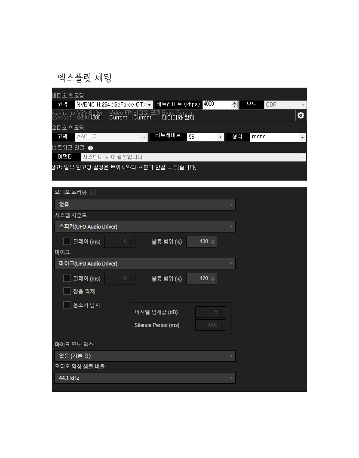Click the 데시벨 임계값 (dB) value field
359x458 pixels.
tap(211, 312)
